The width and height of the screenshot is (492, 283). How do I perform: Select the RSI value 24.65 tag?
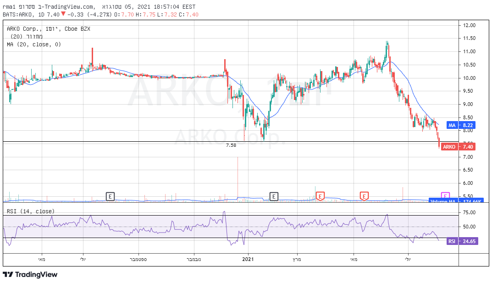point(469,241)
